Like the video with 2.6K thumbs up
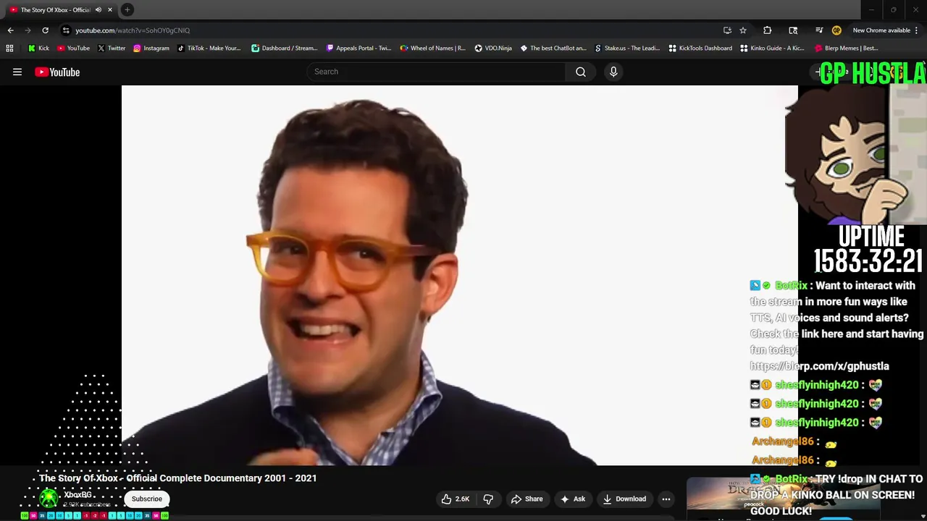This screenshot has width=927, height=521. (456, 499)
